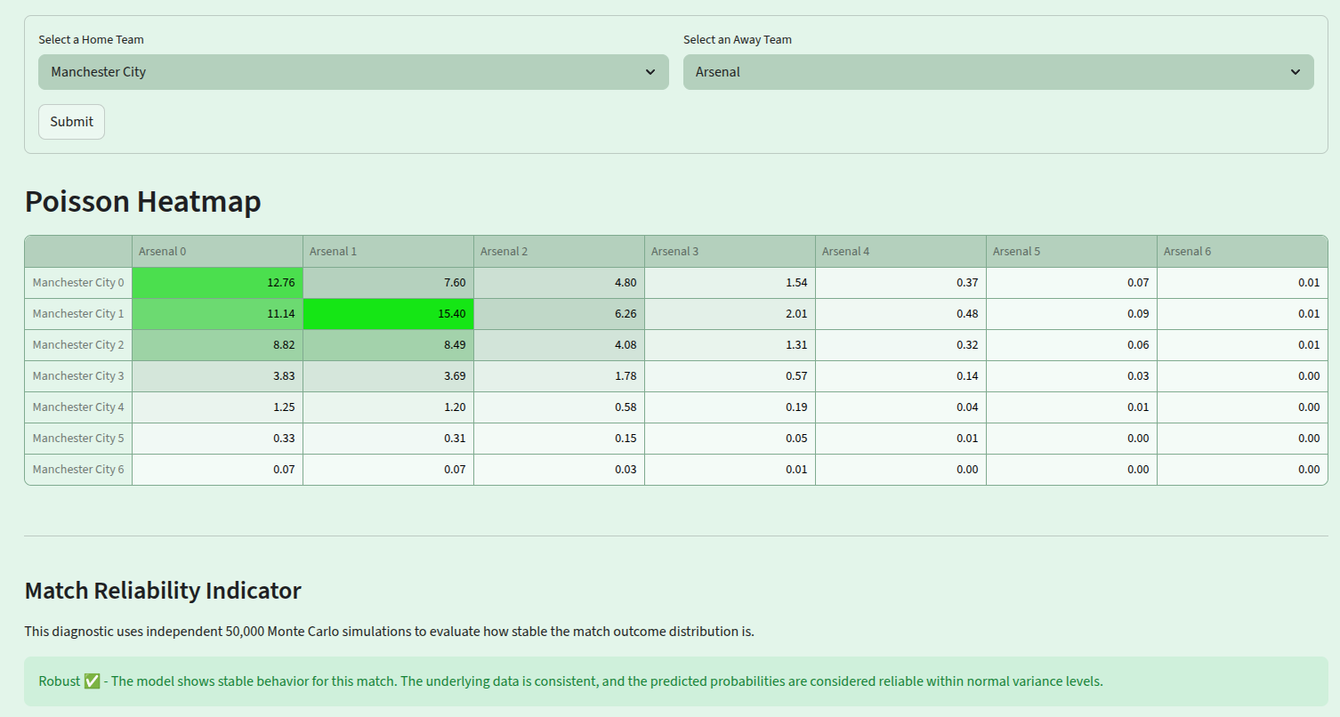Image resolution: width=1340 pixels, height=717 pixels.
Task: Pick the cell showing 0.48
Action: [900, 314]
